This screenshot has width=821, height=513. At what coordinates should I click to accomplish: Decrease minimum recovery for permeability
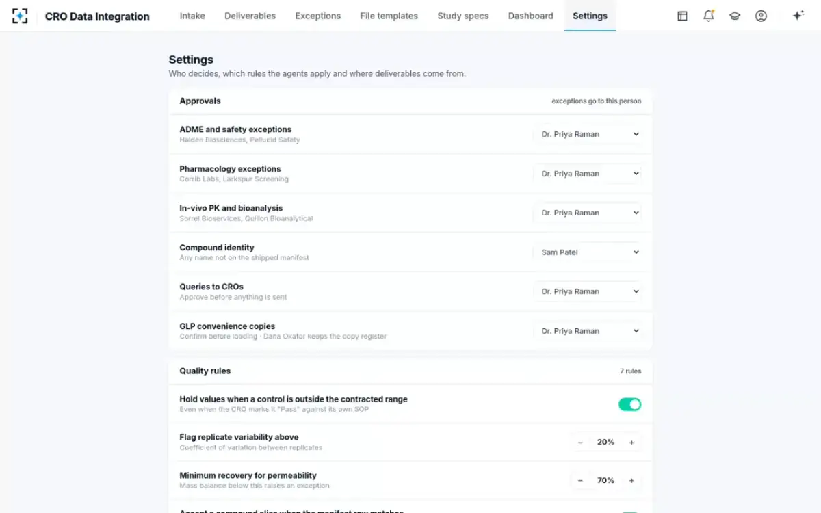coord(580,481)
